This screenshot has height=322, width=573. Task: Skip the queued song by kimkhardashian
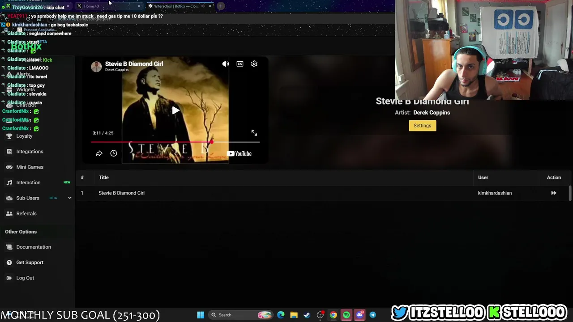coord(554,193)
